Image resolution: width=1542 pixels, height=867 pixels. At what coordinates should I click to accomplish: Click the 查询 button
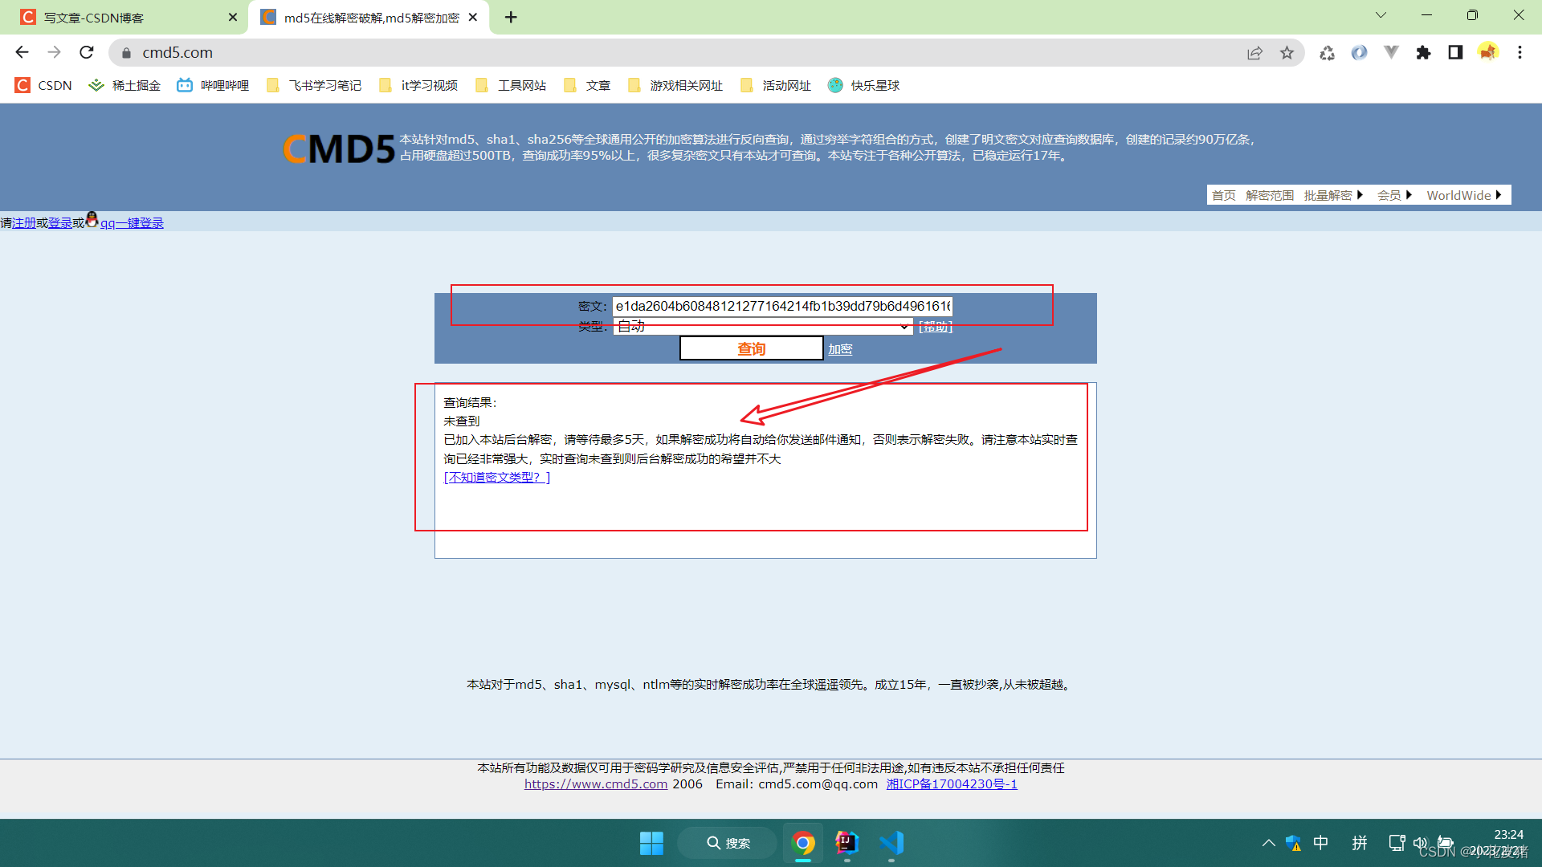(751, 348)
